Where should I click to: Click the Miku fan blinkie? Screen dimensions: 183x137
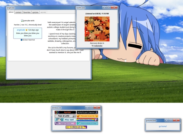tap(65, 120)
